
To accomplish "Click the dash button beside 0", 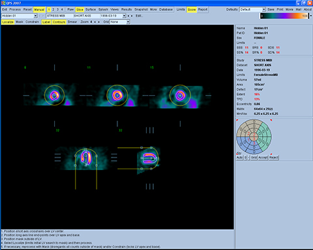I will [x=249, y=158].
